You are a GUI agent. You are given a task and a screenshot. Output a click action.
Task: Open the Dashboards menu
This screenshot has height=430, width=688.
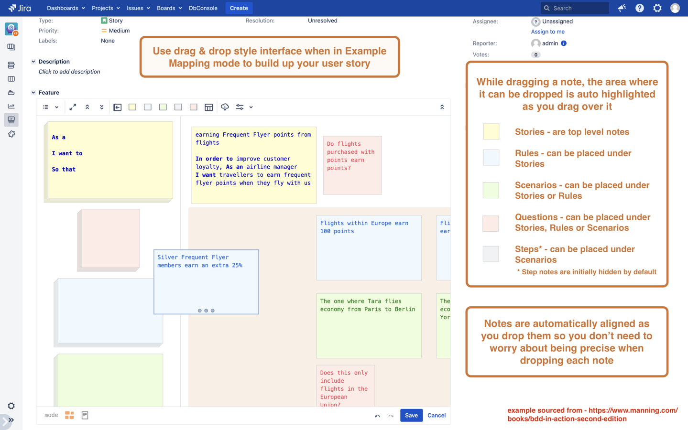tap(66, 8)
